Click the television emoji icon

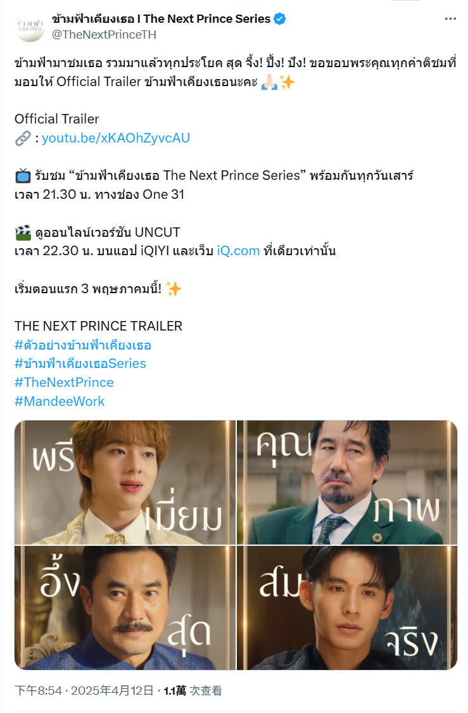[23, 175]
